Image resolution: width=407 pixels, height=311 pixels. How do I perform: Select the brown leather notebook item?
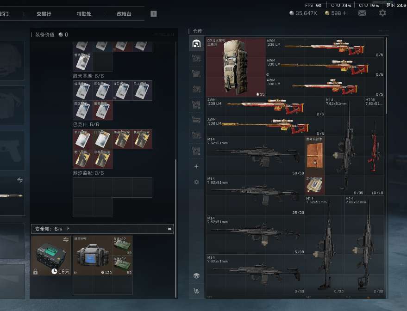(x=314, y=156)
